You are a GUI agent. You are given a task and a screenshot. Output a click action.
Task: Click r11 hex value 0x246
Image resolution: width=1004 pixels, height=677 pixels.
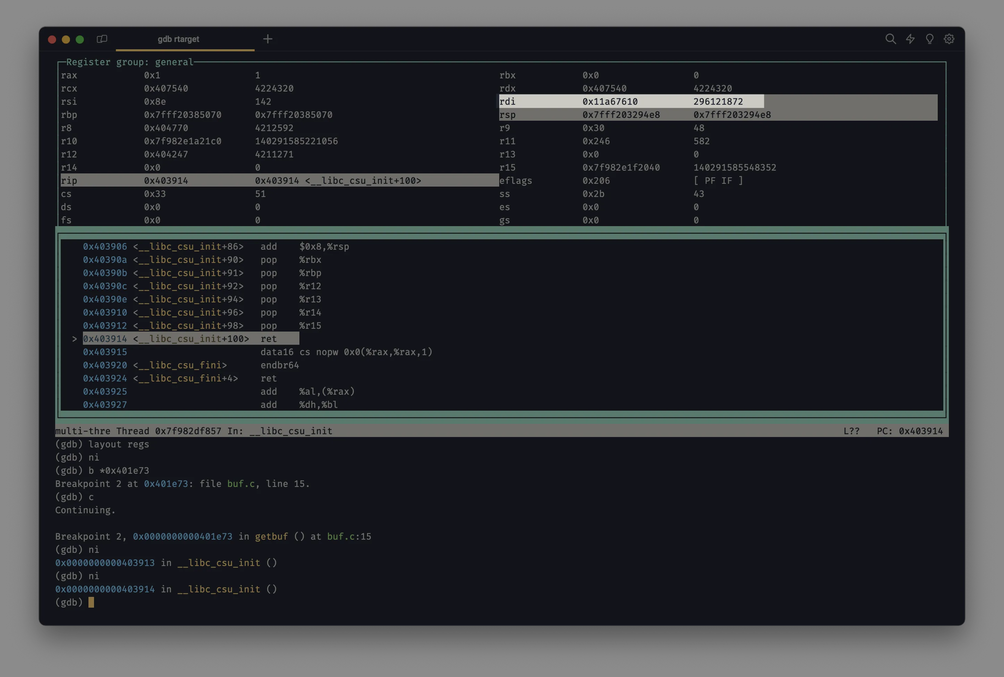click(x=596, y=141)
